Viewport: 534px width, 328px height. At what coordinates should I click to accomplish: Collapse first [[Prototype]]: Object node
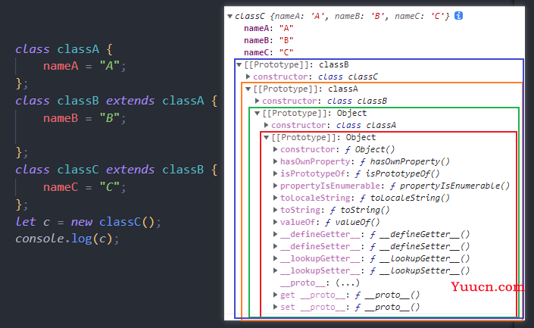258,113
